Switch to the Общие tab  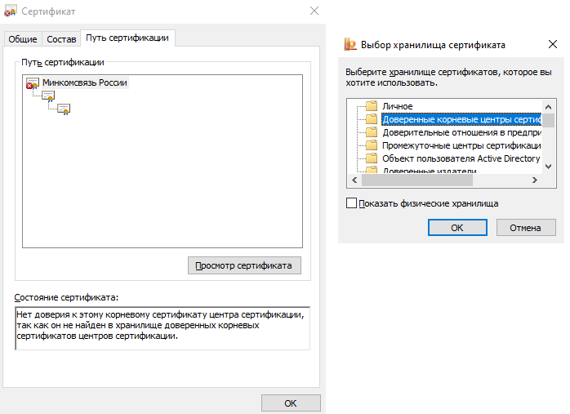point(23,39)
